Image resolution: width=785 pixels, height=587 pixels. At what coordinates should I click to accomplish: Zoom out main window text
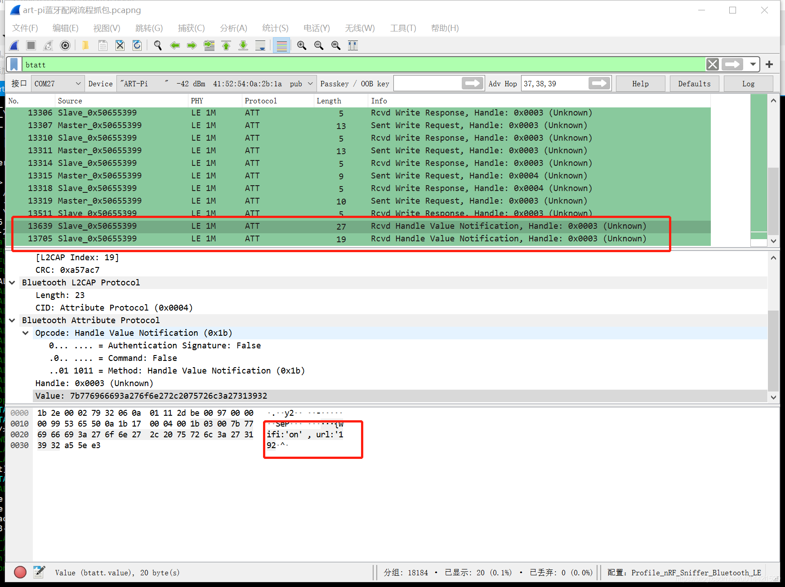pos(319,45)
